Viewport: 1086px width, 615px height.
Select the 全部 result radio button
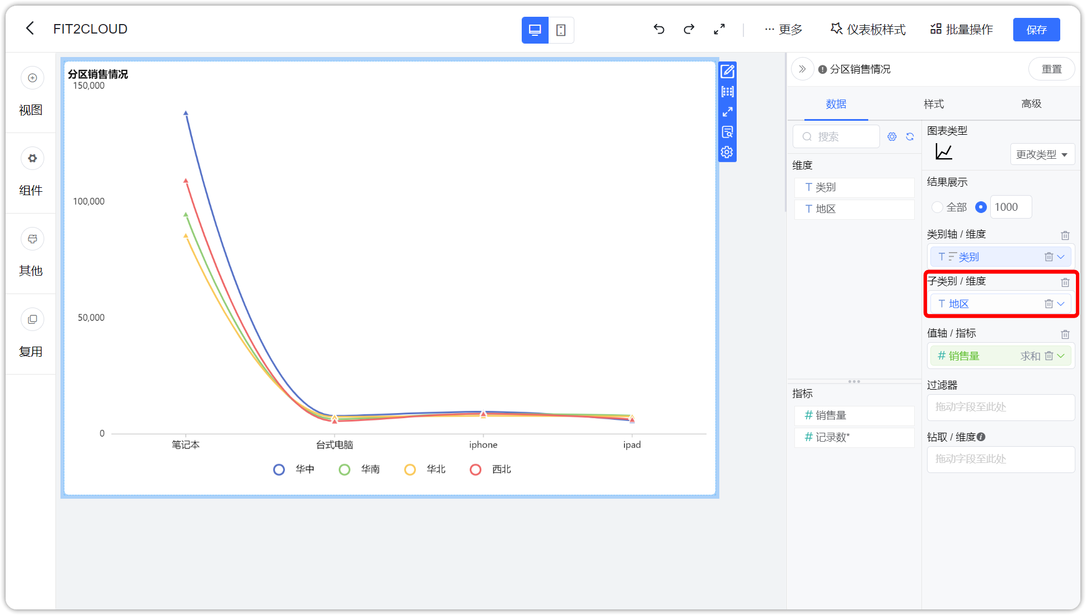tap(937, 207)
